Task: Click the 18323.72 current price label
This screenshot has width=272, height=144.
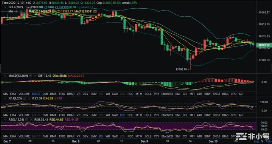Action: tap(264, 45)
